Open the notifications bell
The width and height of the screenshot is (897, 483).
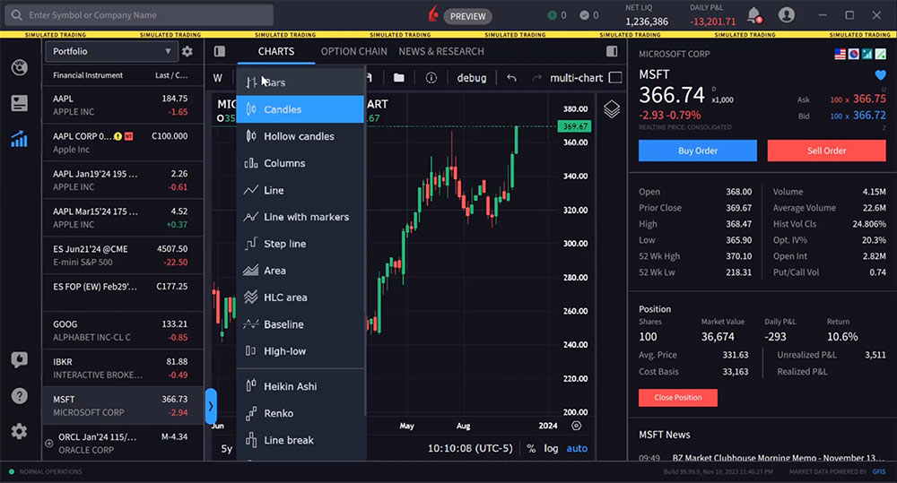pyautogui.click(x=753, y=15)
